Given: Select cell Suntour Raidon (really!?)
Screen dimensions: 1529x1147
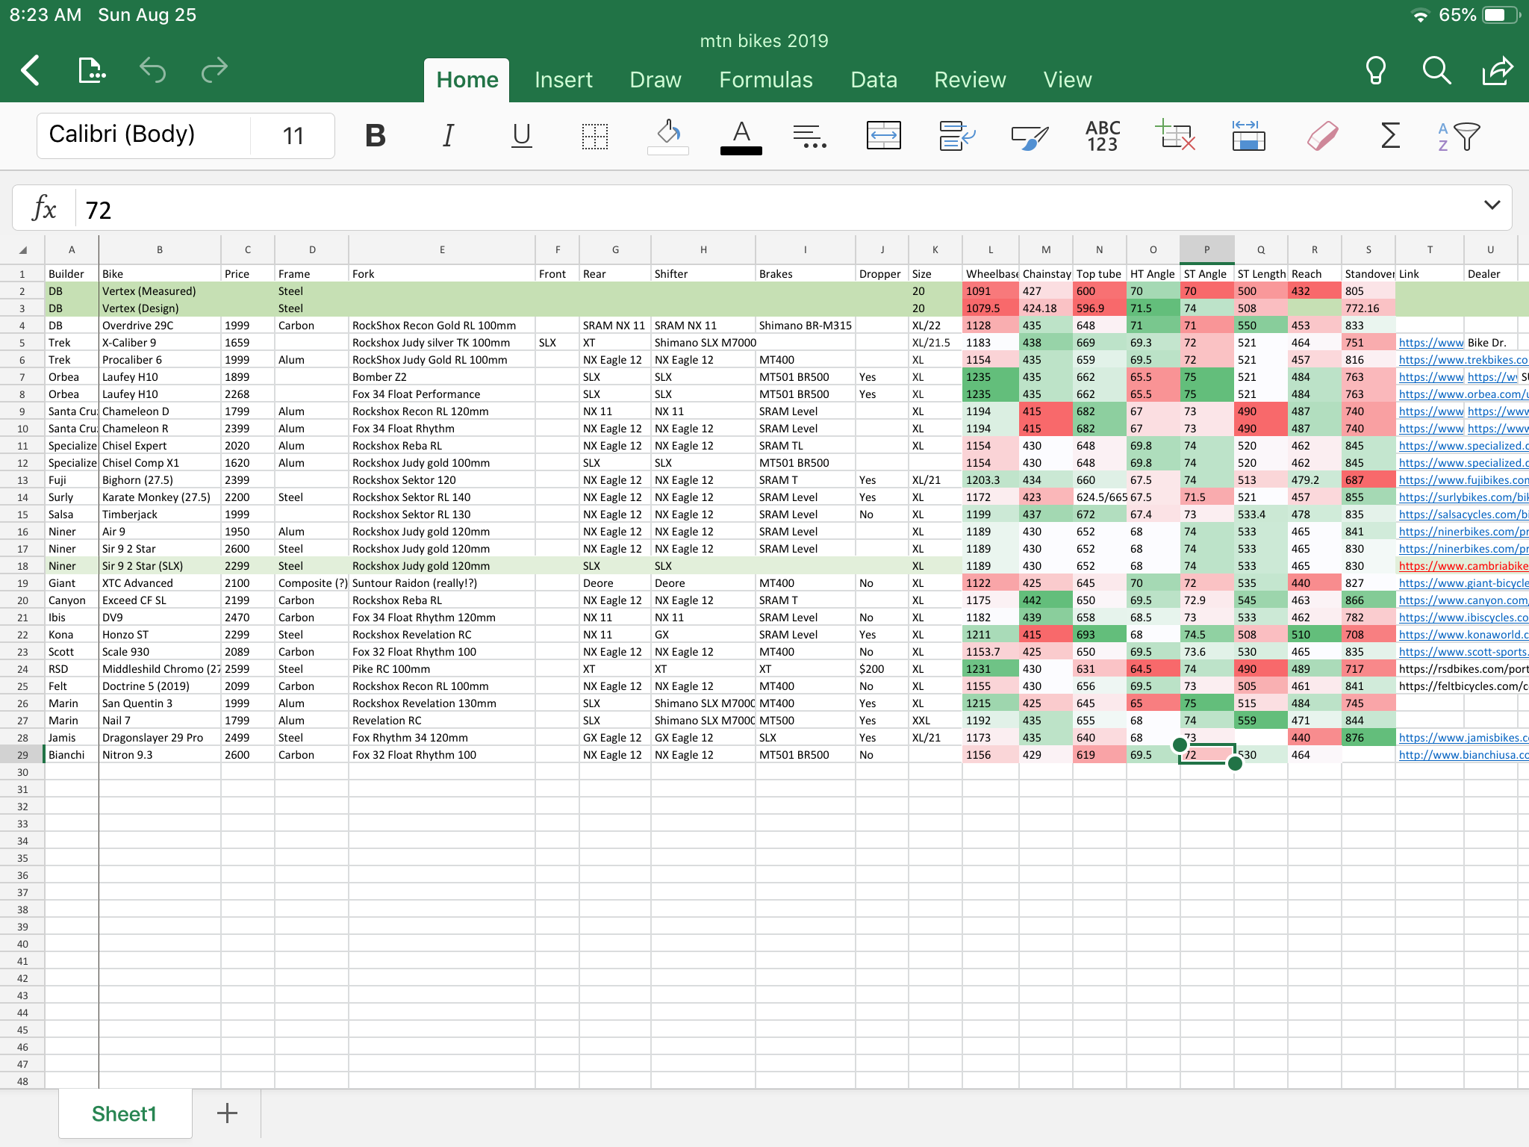Looking at the screenshot, I should (x=442, y=583).
